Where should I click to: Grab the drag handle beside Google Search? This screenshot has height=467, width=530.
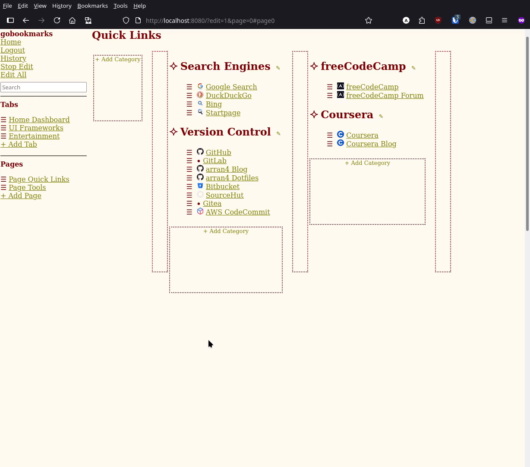click(189, 87)
